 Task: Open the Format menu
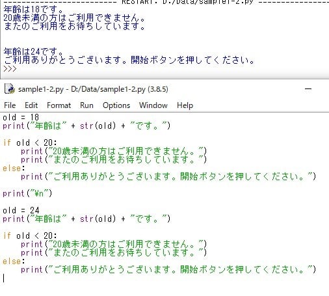pos(59,105)
